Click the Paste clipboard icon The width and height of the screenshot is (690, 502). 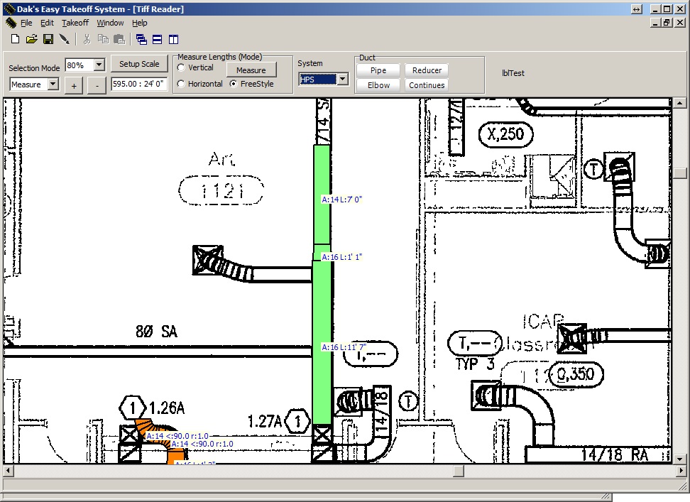tap(119, 39)
